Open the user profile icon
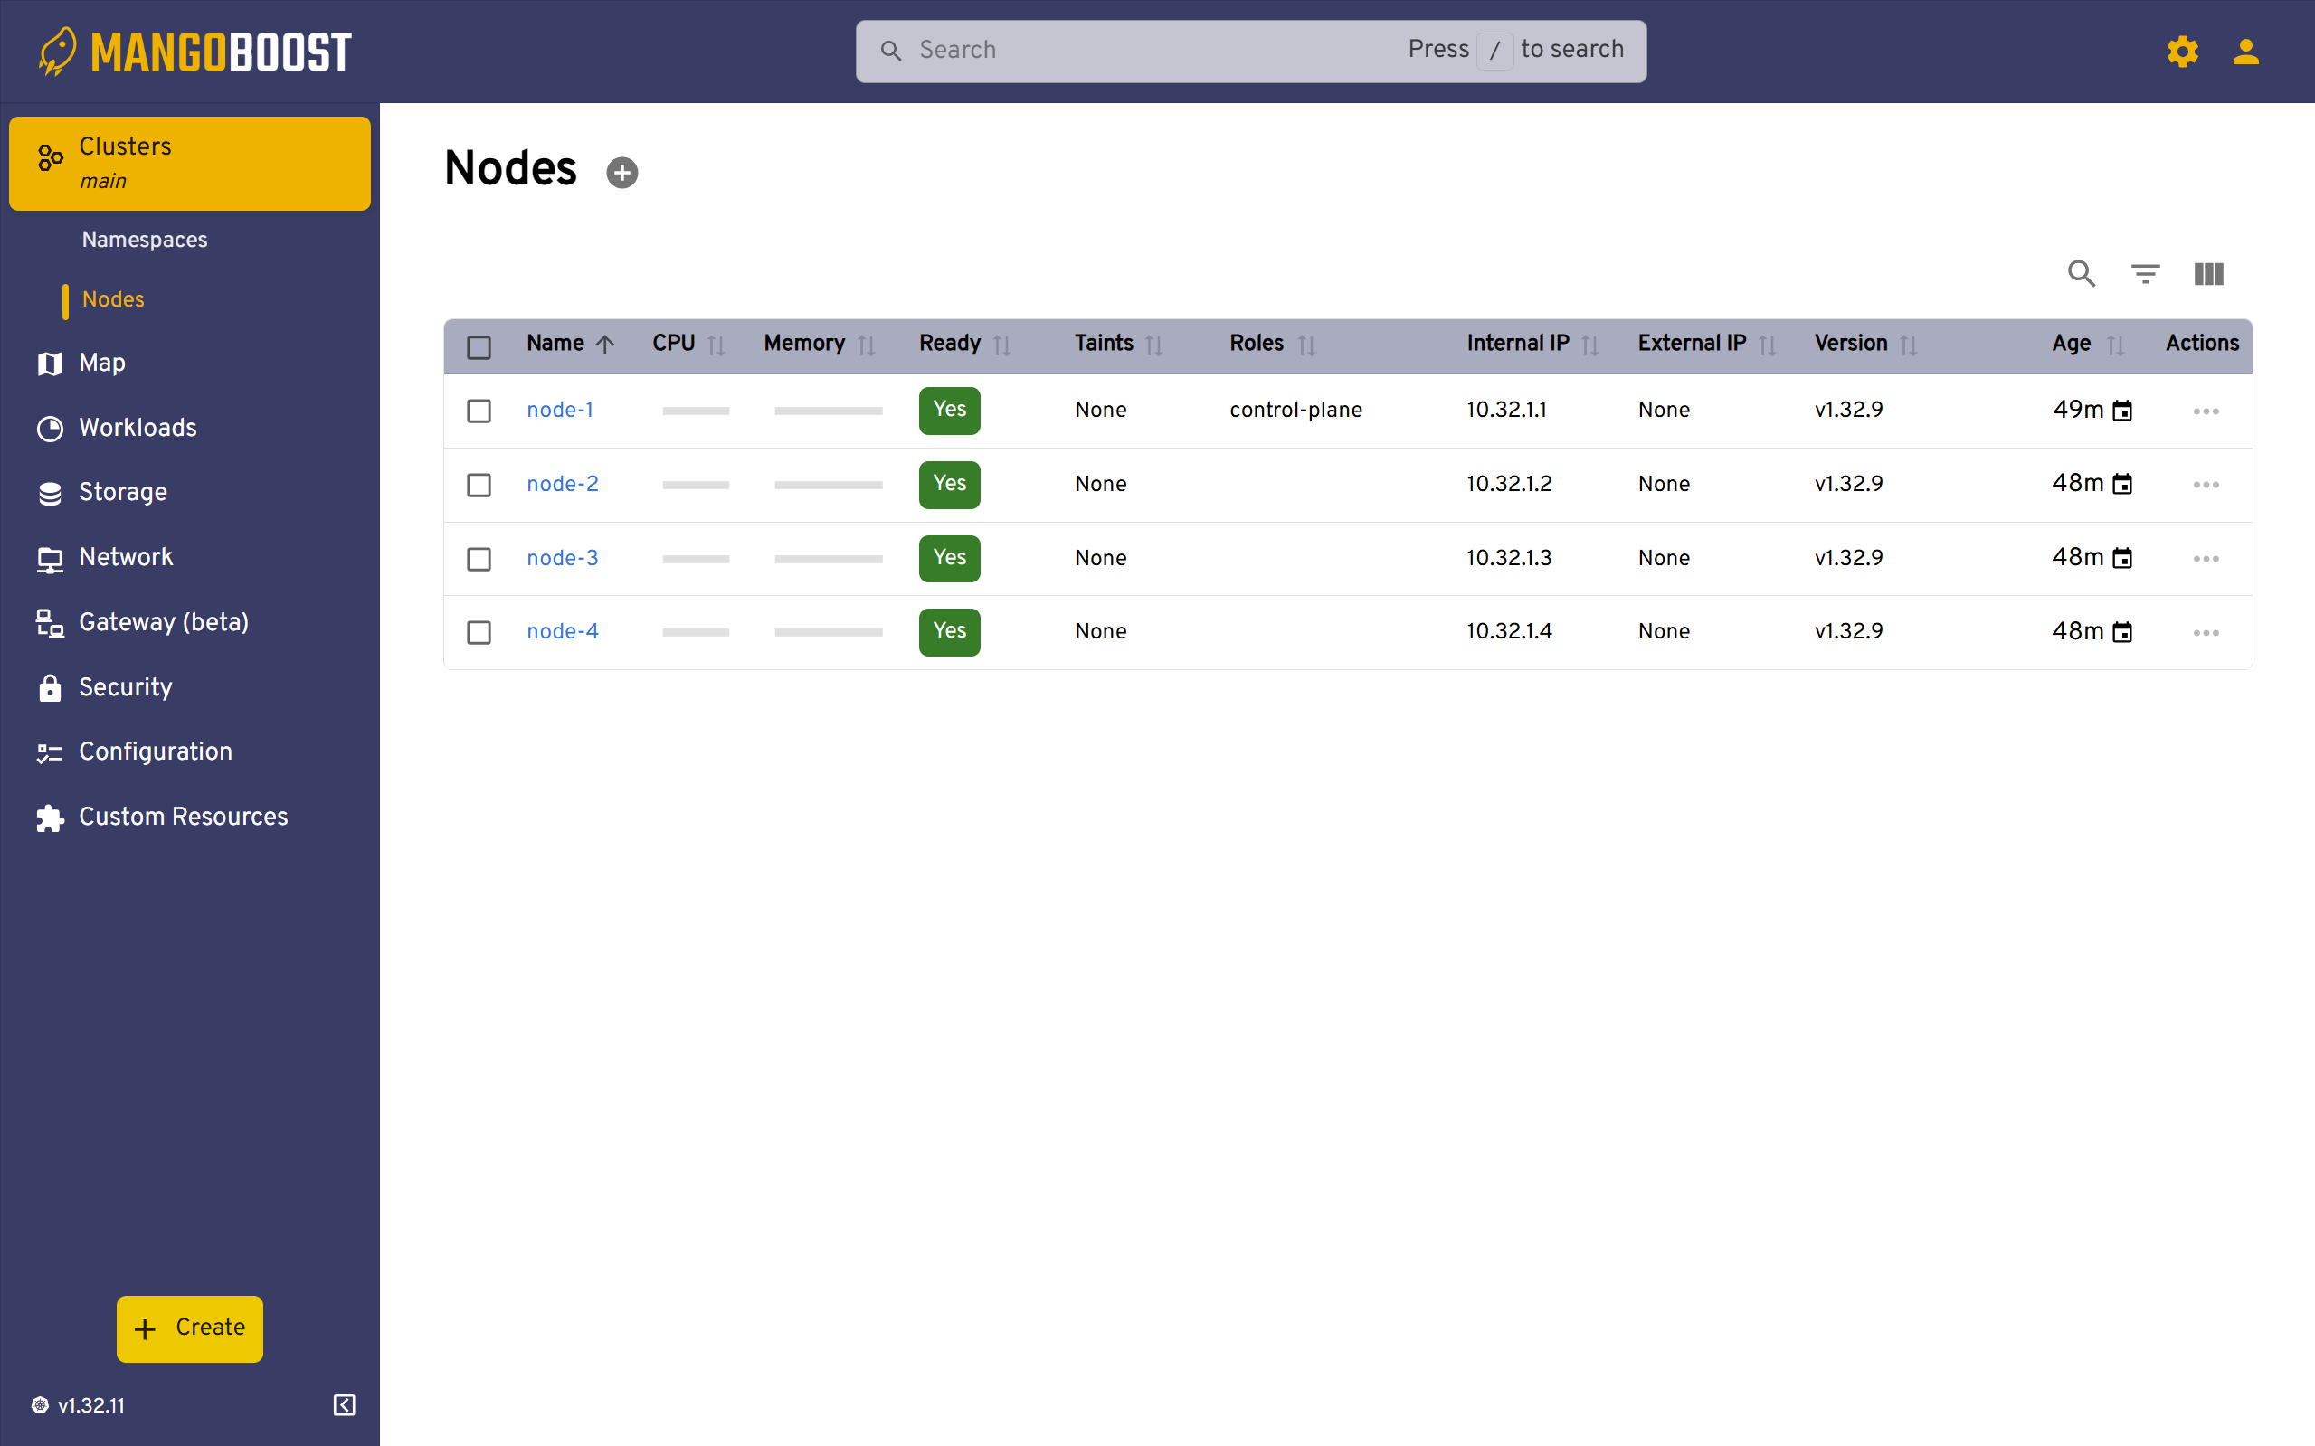The height and width of the screenshot is (1446, 2315). 2246,52
